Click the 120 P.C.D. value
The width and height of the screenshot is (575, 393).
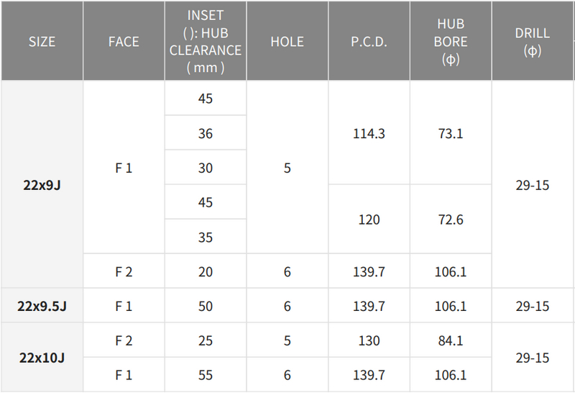tap(369, 220)
